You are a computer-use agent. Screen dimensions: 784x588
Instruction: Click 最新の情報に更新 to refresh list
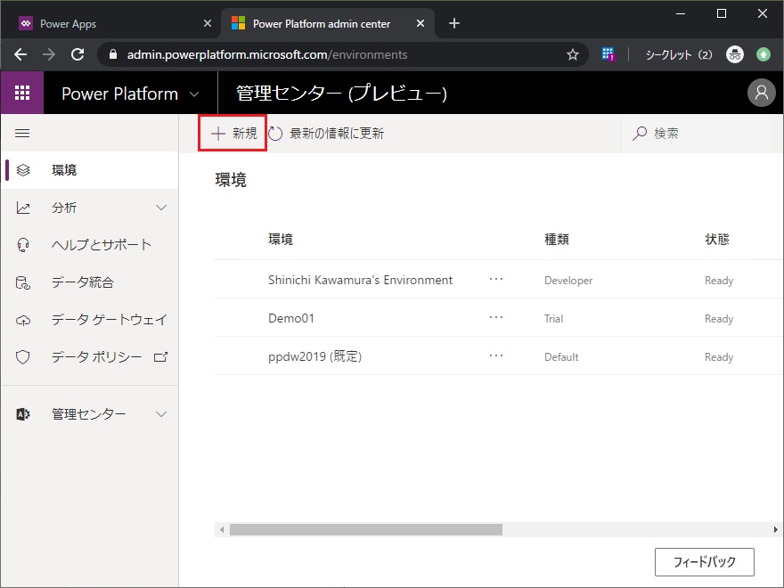tap(326, 134)
